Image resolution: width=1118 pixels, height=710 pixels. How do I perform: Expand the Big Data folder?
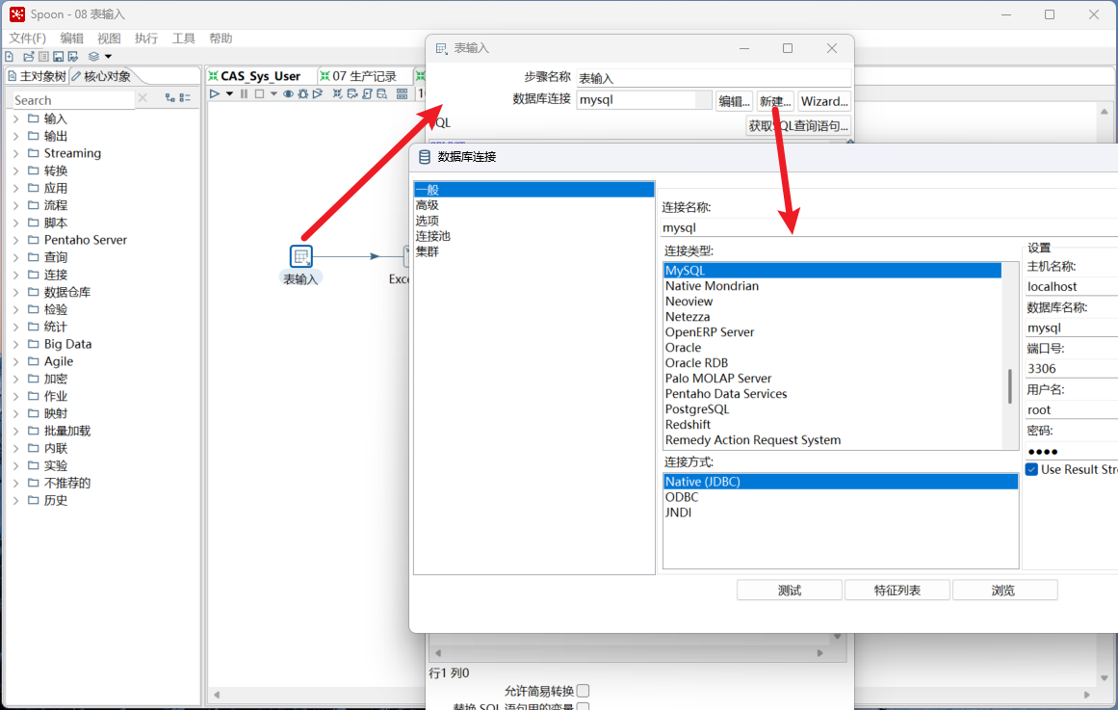(16, 345)
